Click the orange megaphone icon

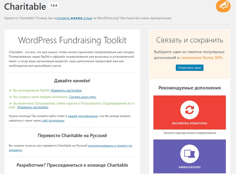point(223,6)
